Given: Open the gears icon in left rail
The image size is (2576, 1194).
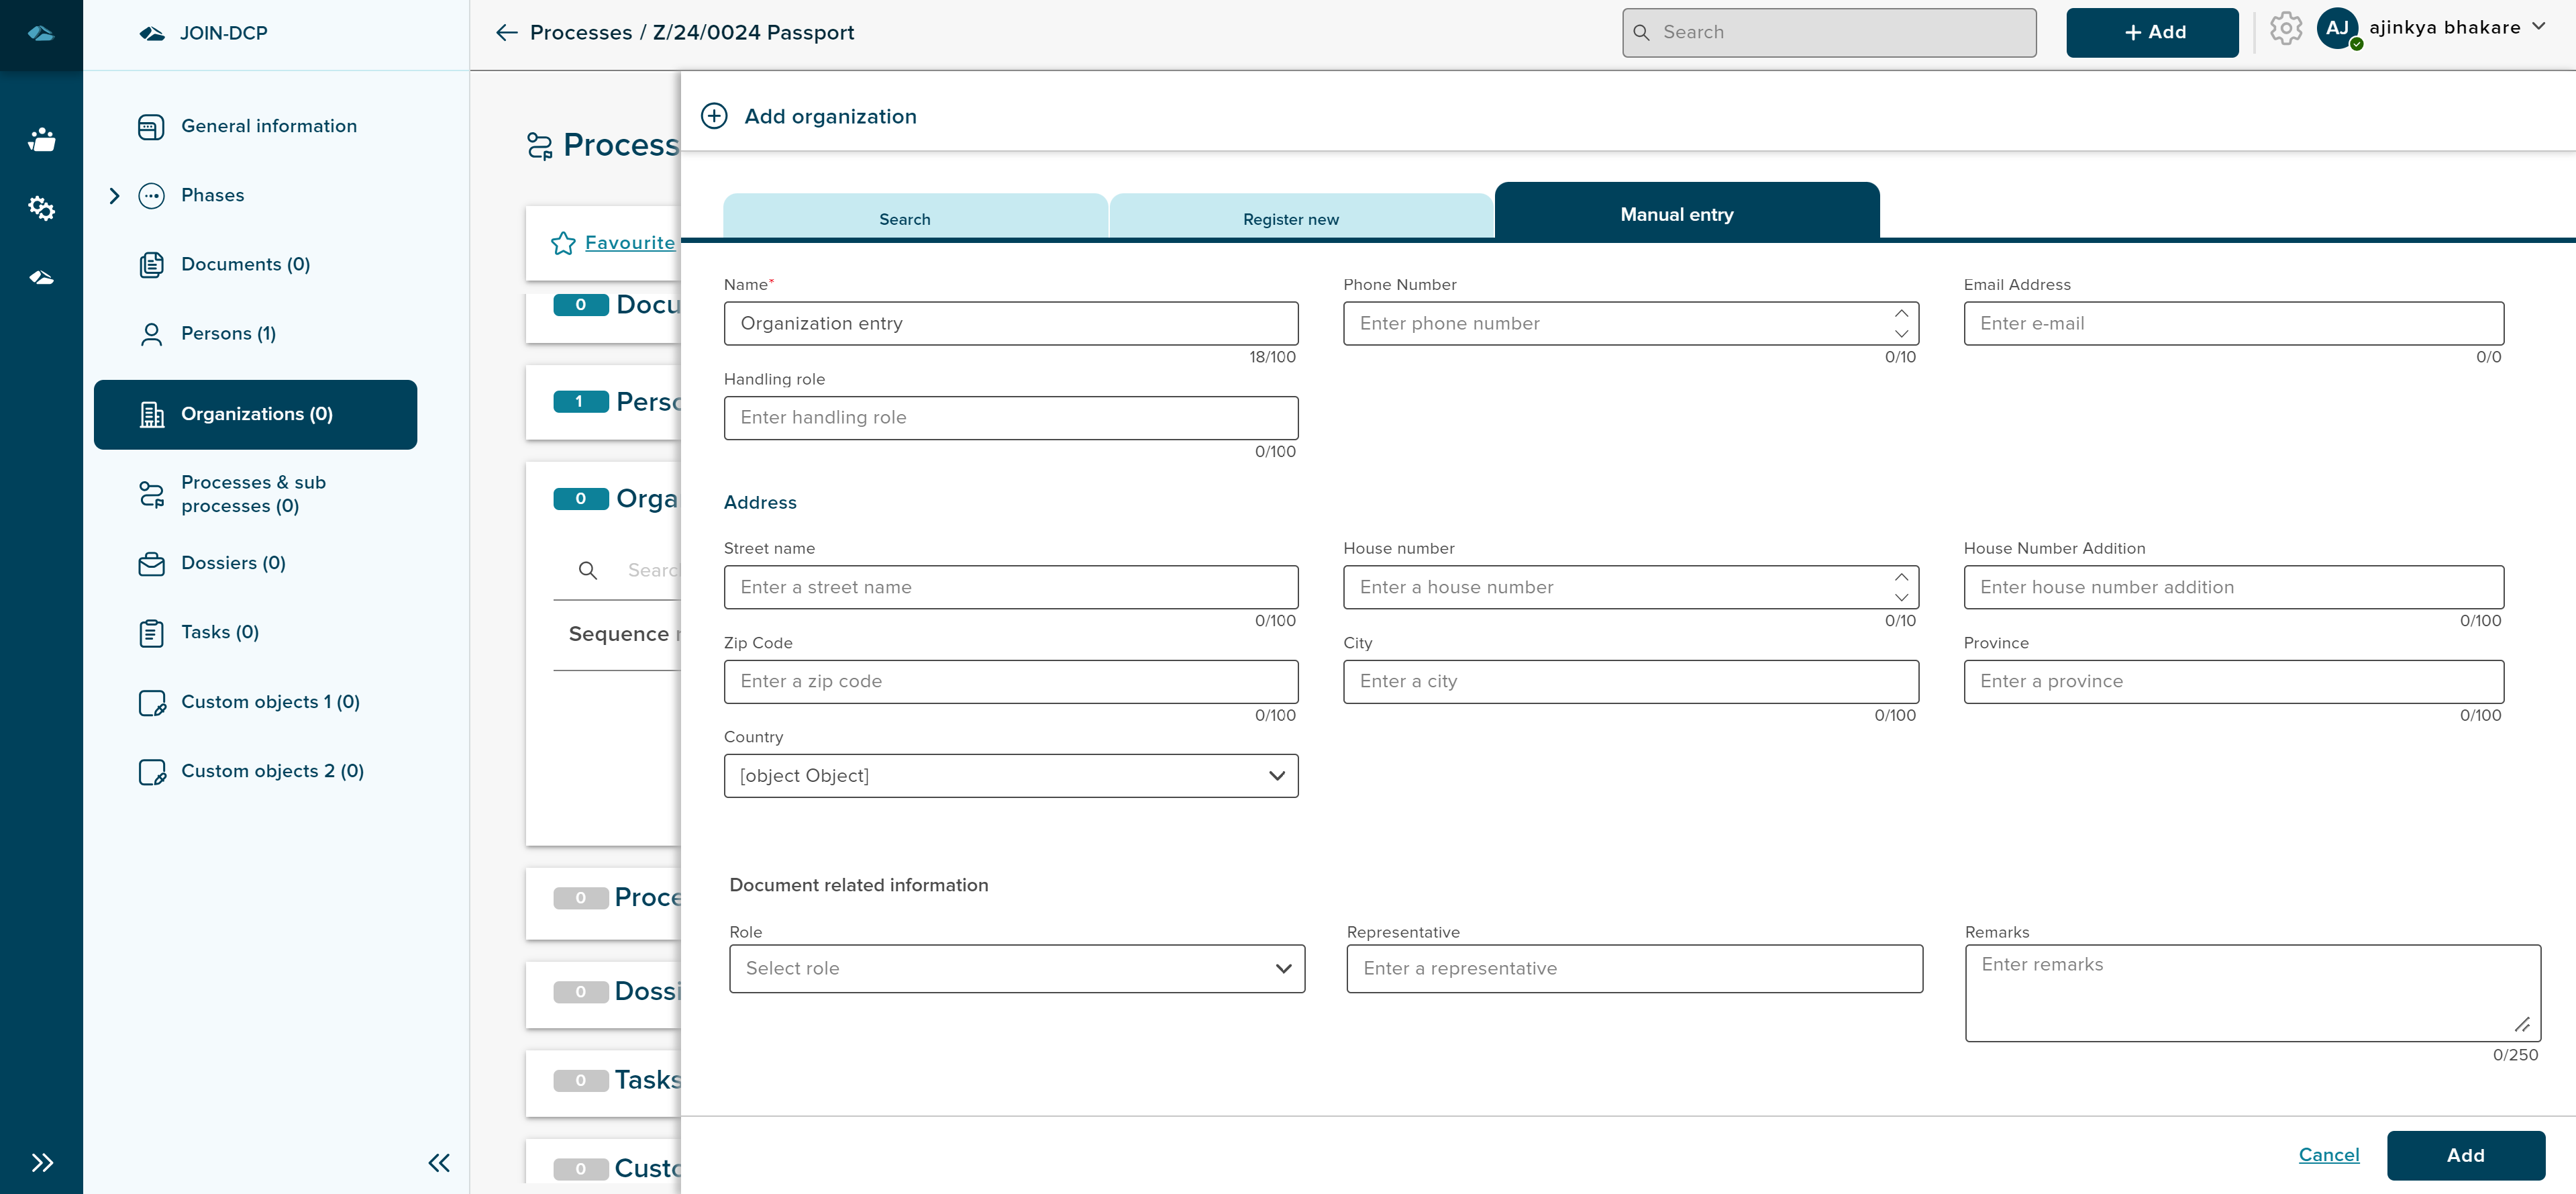Looking at the screenshot, I should click(x=41, y=208).
